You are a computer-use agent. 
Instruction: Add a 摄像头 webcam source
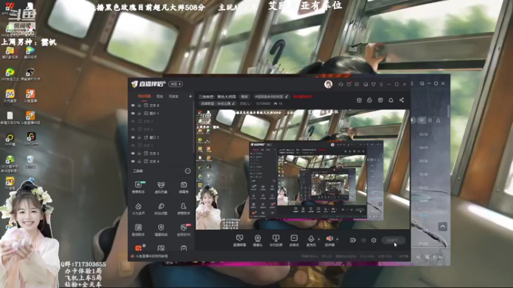258,241
